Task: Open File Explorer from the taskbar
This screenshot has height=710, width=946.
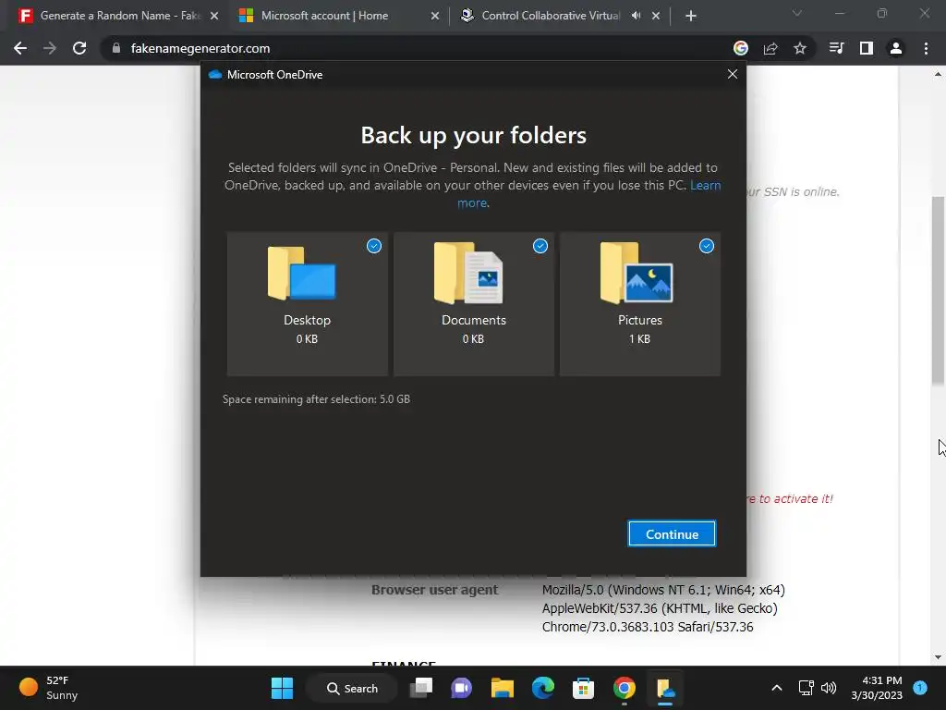Action: coord(502,688)
